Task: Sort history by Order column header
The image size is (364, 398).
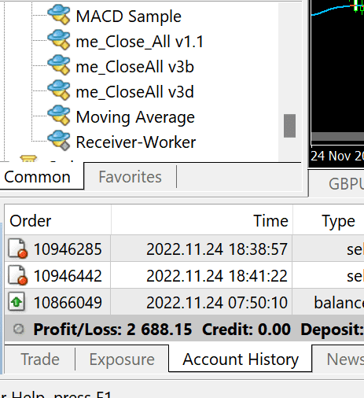Action: (x=57, y=221)
